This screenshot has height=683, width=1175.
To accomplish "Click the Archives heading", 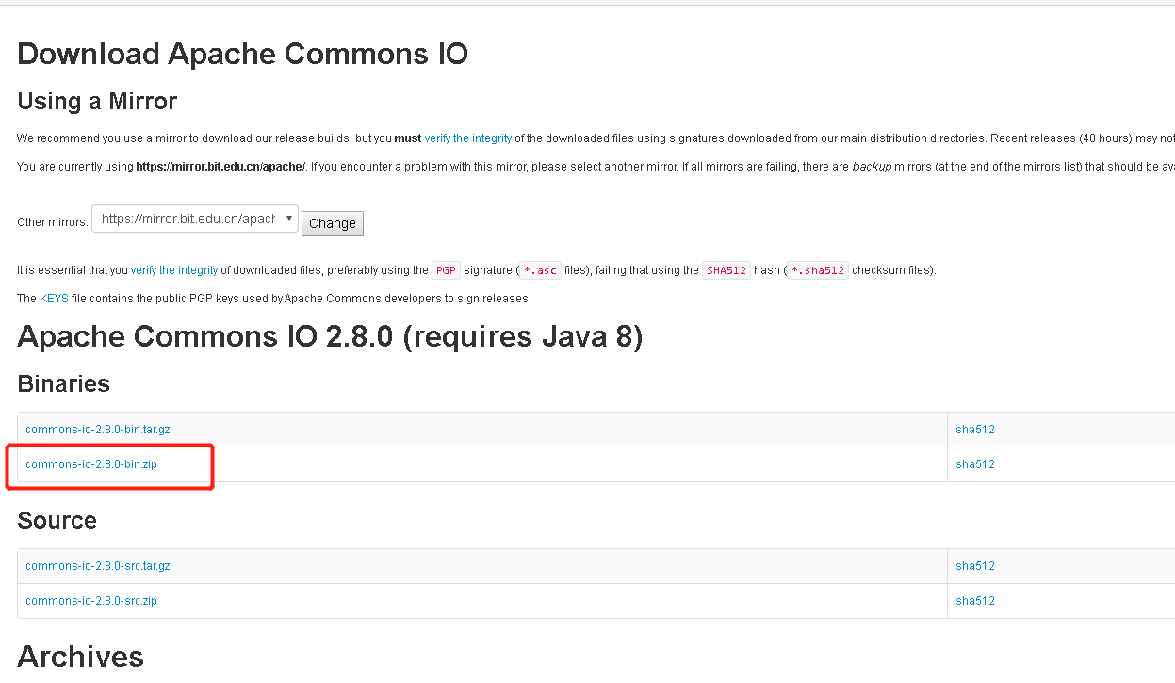I will tap(81, 656).
